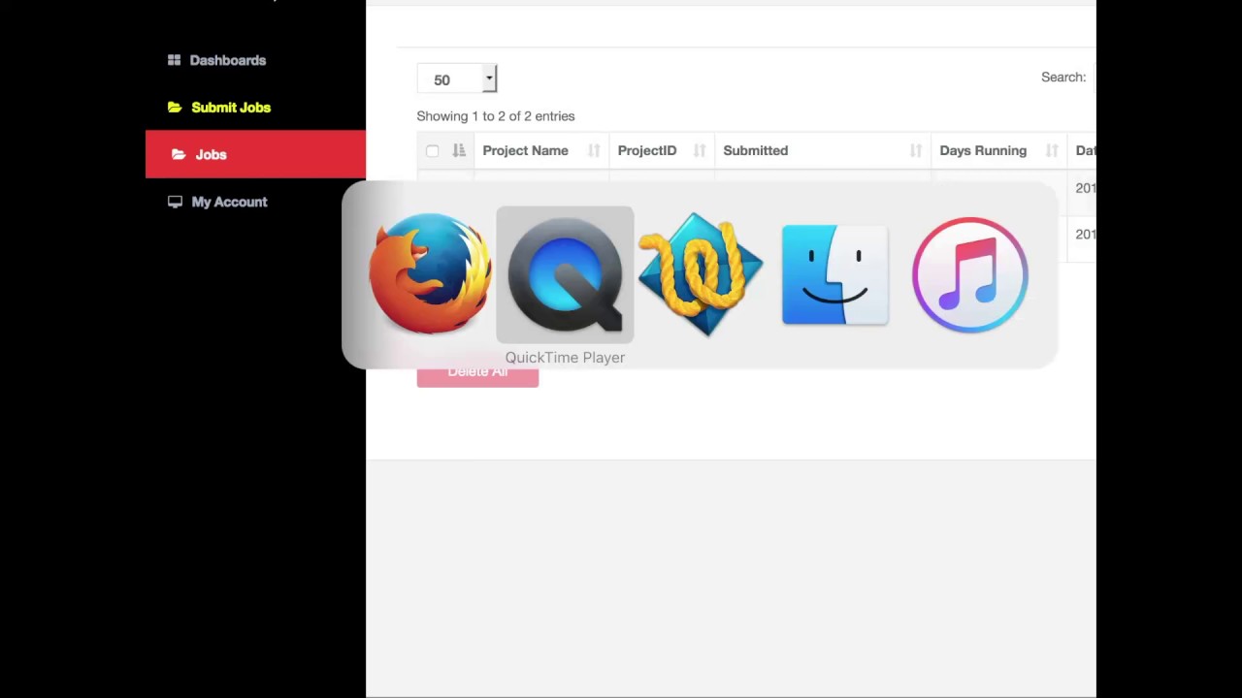This screenshot has width=1242, height=698.
Task: Click the Dashboards grid icon
Action: (174, 60)
